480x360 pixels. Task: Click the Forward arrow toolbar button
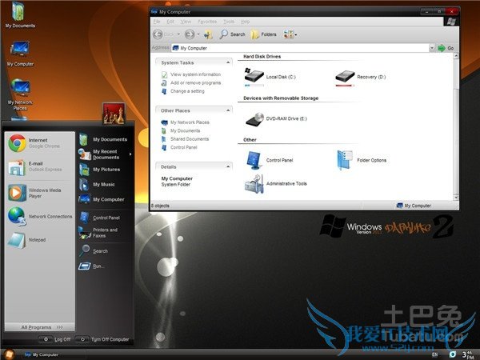click(x=190, y=34)
